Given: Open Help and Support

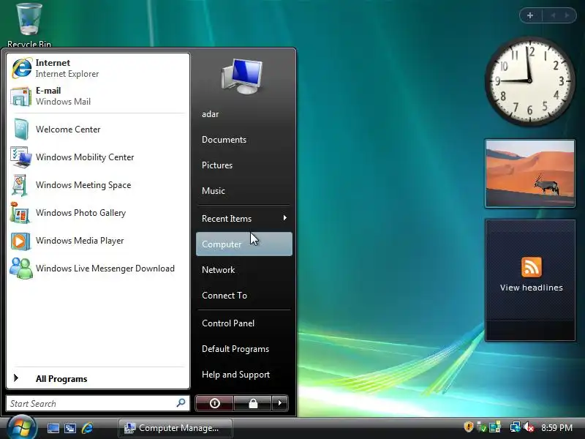Looking at the screenshot, I should click(x=235, y=375).
